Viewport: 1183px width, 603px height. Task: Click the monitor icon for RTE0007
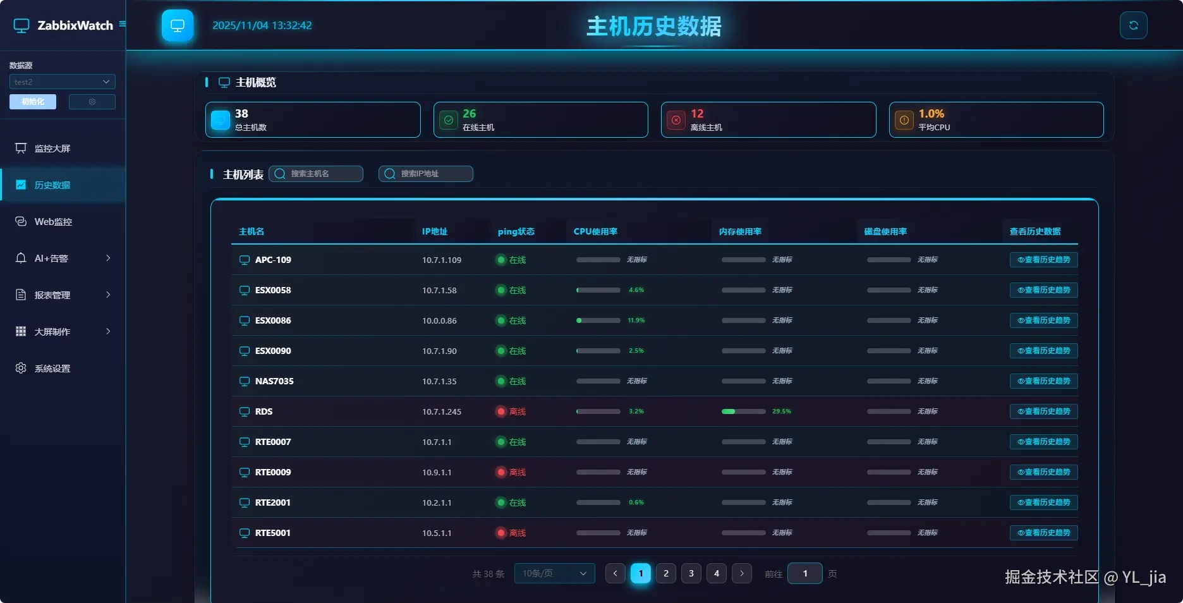245,442
